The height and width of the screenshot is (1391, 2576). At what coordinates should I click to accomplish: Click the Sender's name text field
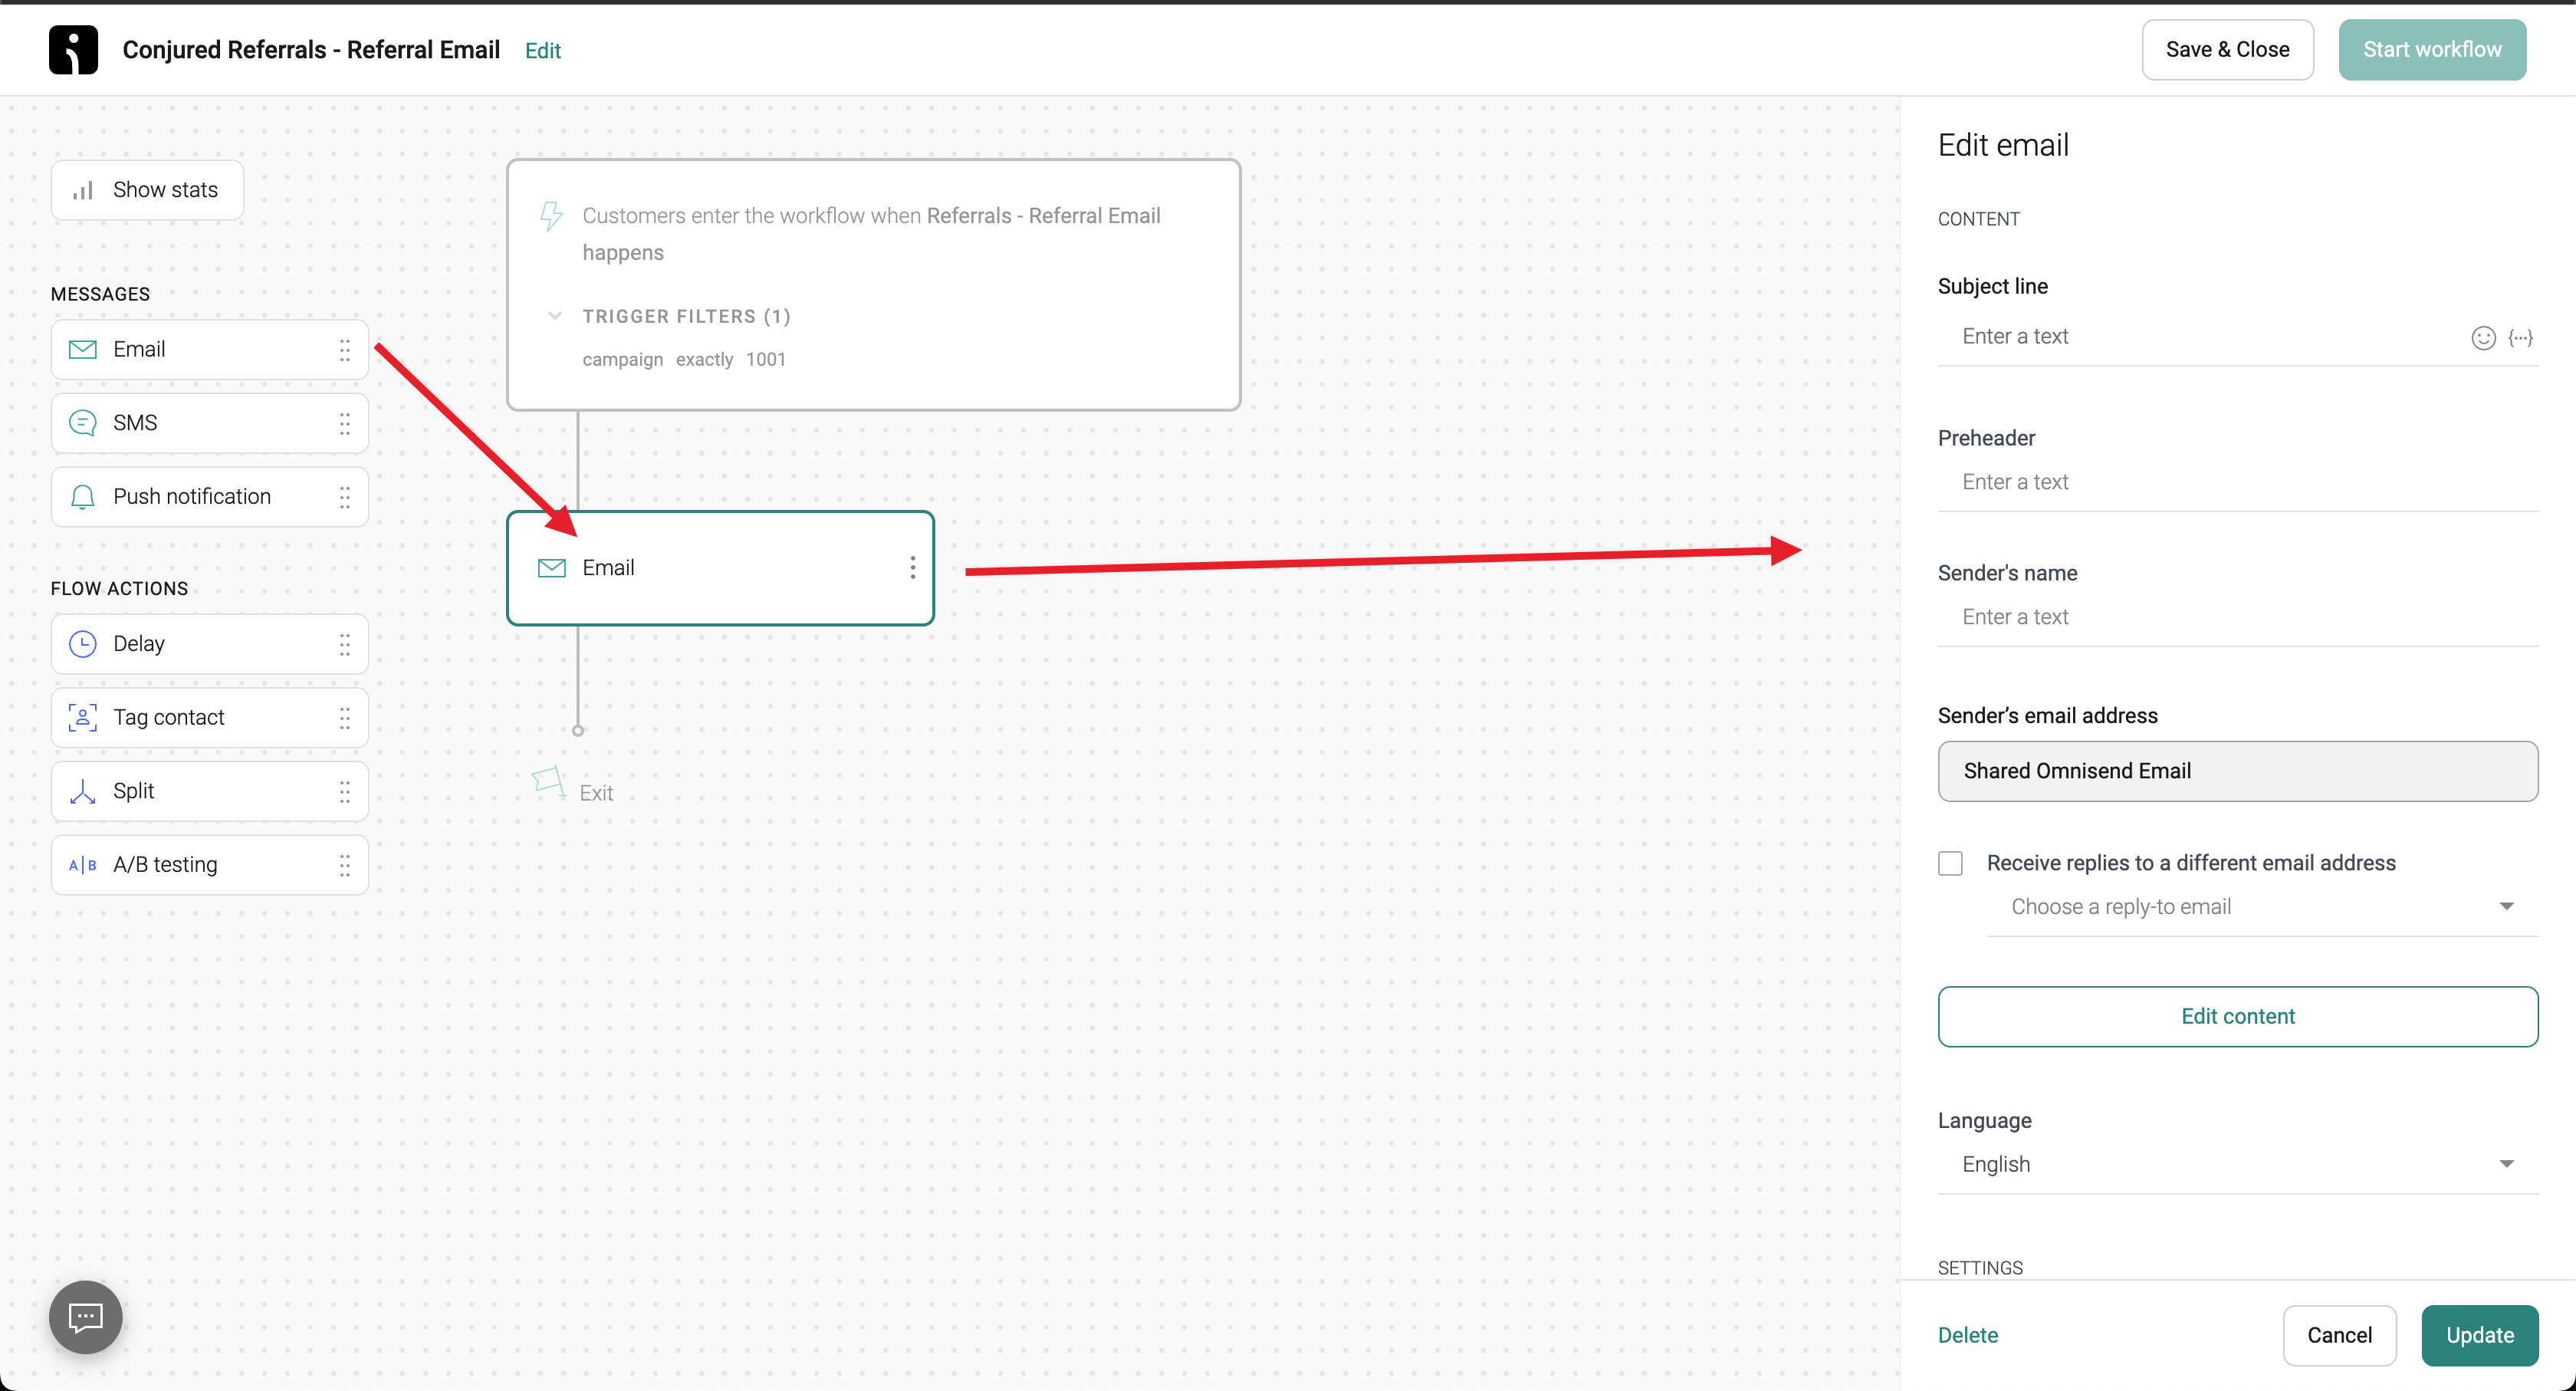[x=2237, y=617]
